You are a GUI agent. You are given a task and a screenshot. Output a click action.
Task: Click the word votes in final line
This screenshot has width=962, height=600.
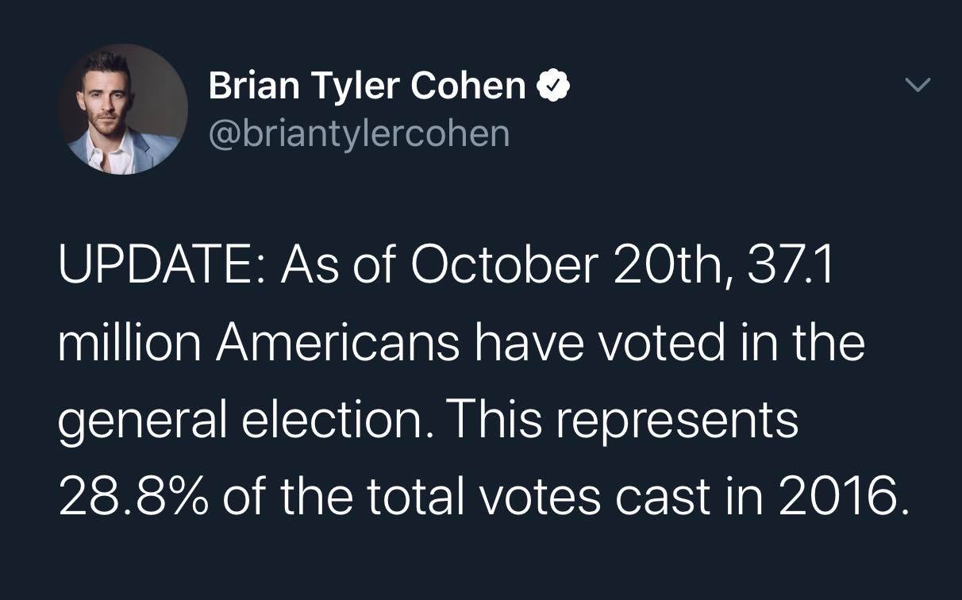coord(541,495)
